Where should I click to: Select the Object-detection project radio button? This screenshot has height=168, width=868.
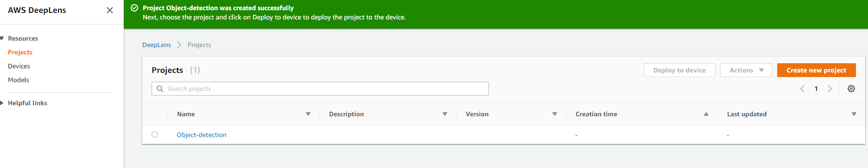point(155,134)
